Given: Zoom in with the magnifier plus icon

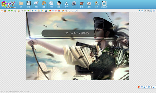Looking at the screenshot, I should [139, 11].
